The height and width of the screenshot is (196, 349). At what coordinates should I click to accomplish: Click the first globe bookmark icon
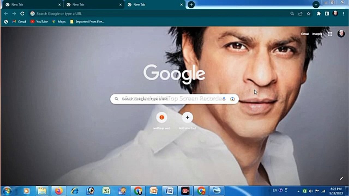[6, 22]
